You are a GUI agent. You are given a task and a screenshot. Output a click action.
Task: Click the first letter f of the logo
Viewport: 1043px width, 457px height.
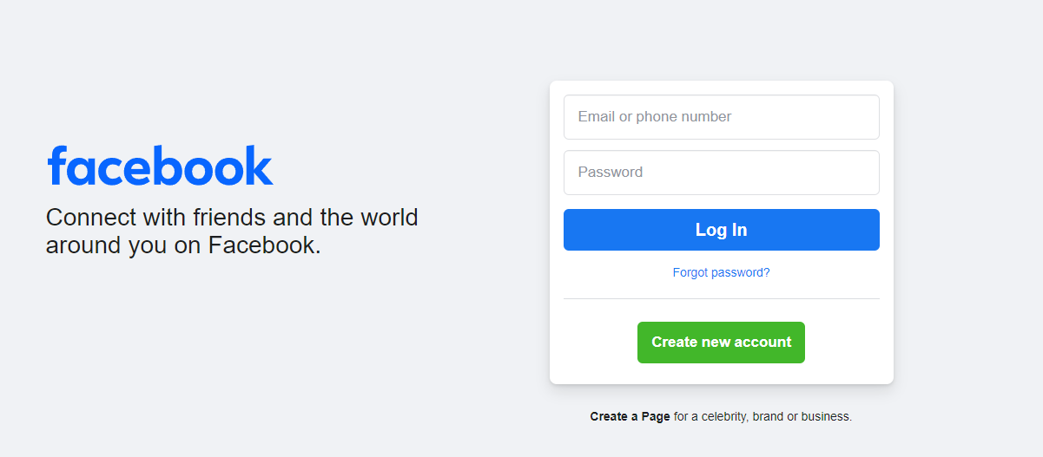58,165
